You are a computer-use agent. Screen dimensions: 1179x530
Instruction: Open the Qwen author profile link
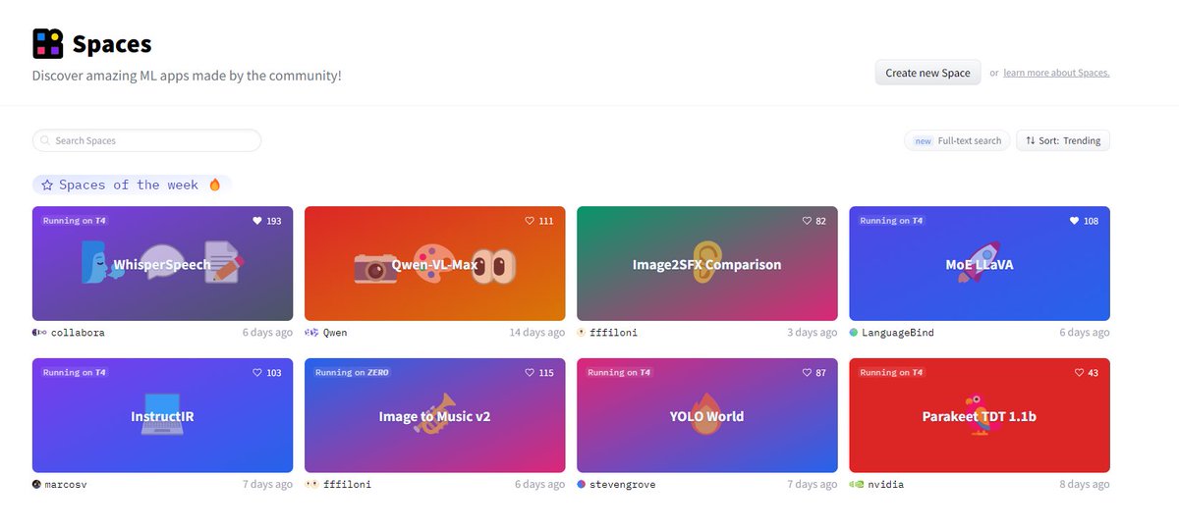tap(335, 333)
